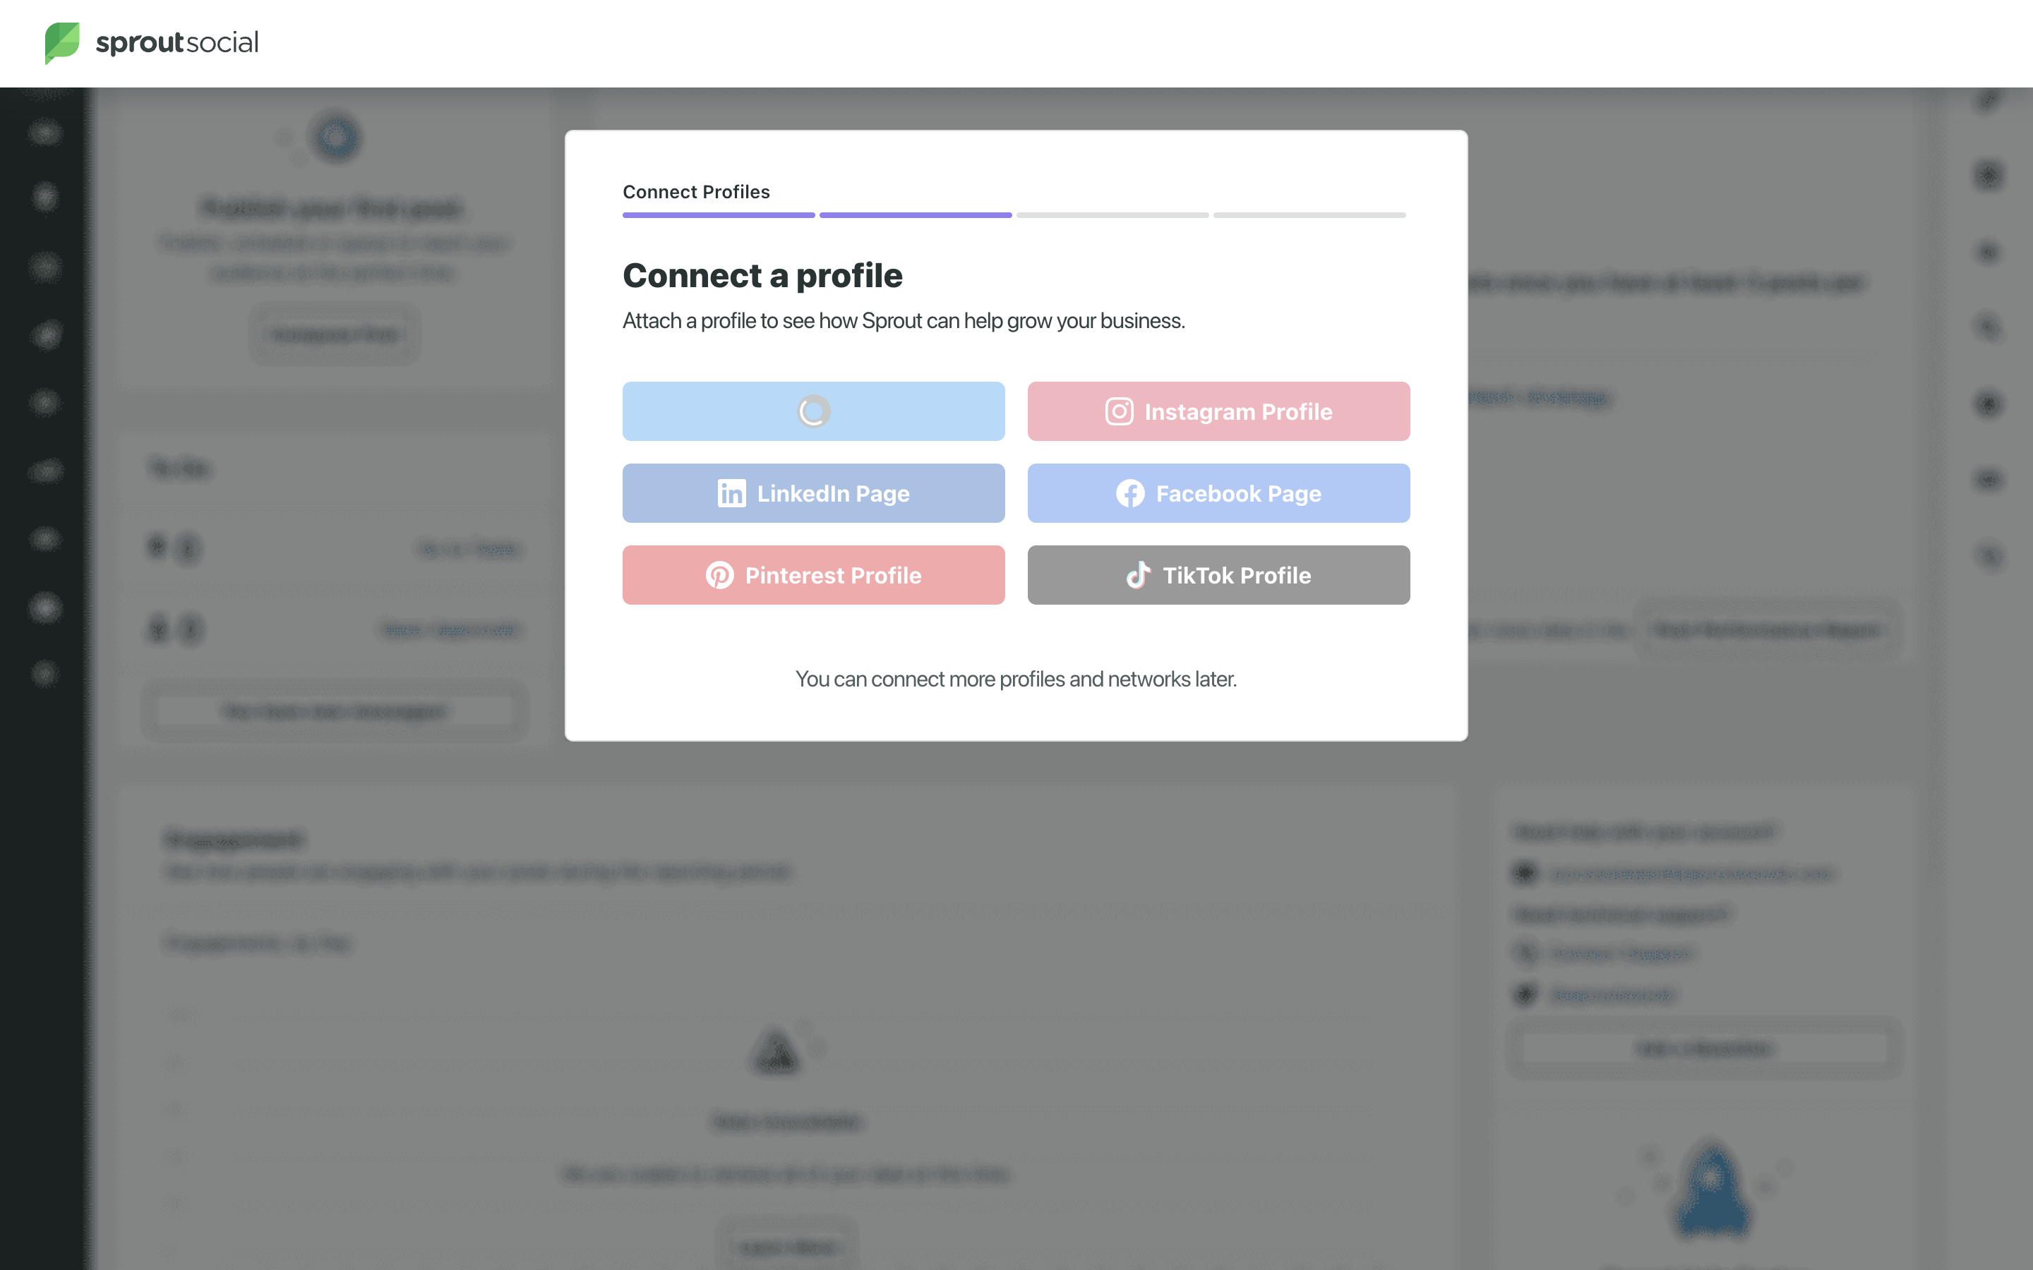Select the Connect Profiles tab
Screen dimensions: 2033x1270
[x=695, y=192]
